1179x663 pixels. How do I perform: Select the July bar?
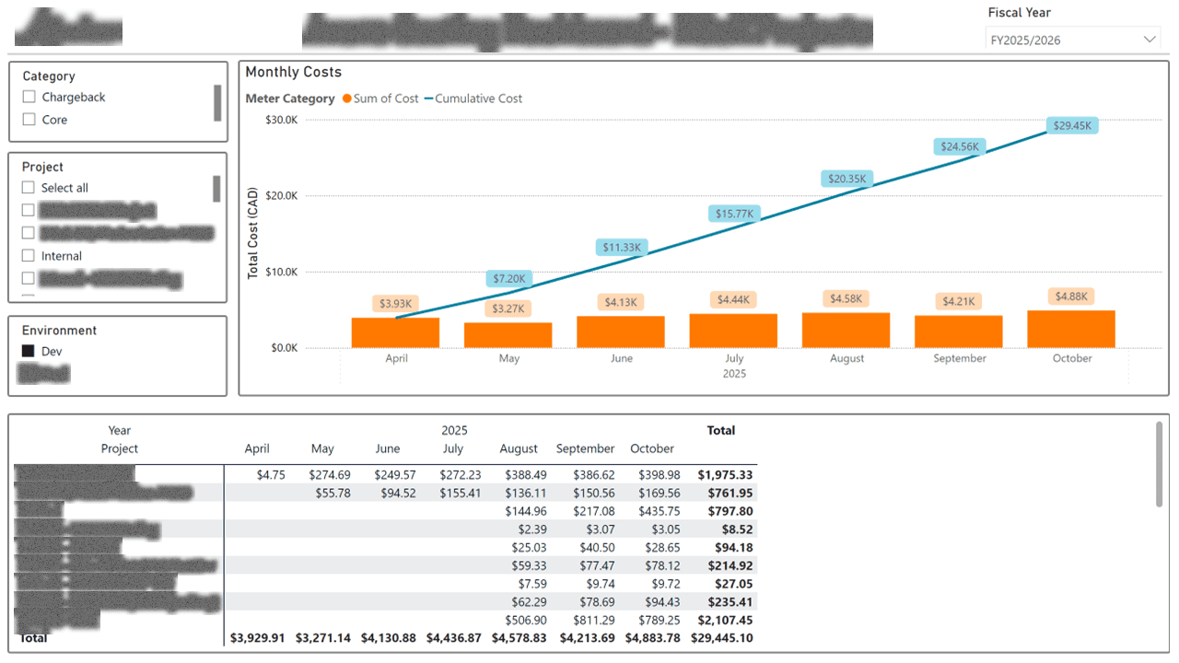pos(733,331)
